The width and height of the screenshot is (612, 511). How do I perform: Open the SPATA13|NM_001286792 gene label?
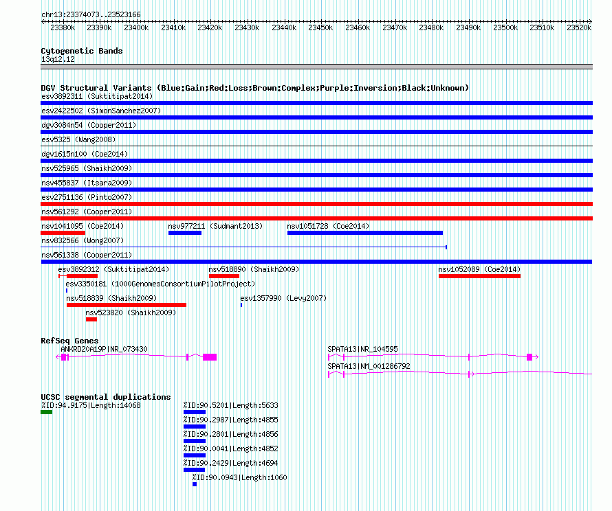tap(369, 366)
